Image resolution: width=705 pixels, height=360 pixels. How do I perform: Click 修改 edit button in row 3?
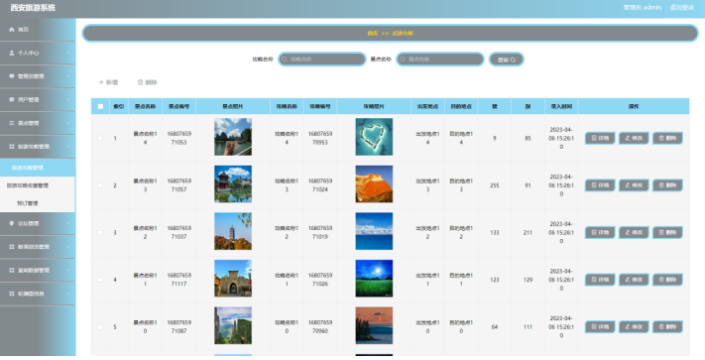point(634,232)
